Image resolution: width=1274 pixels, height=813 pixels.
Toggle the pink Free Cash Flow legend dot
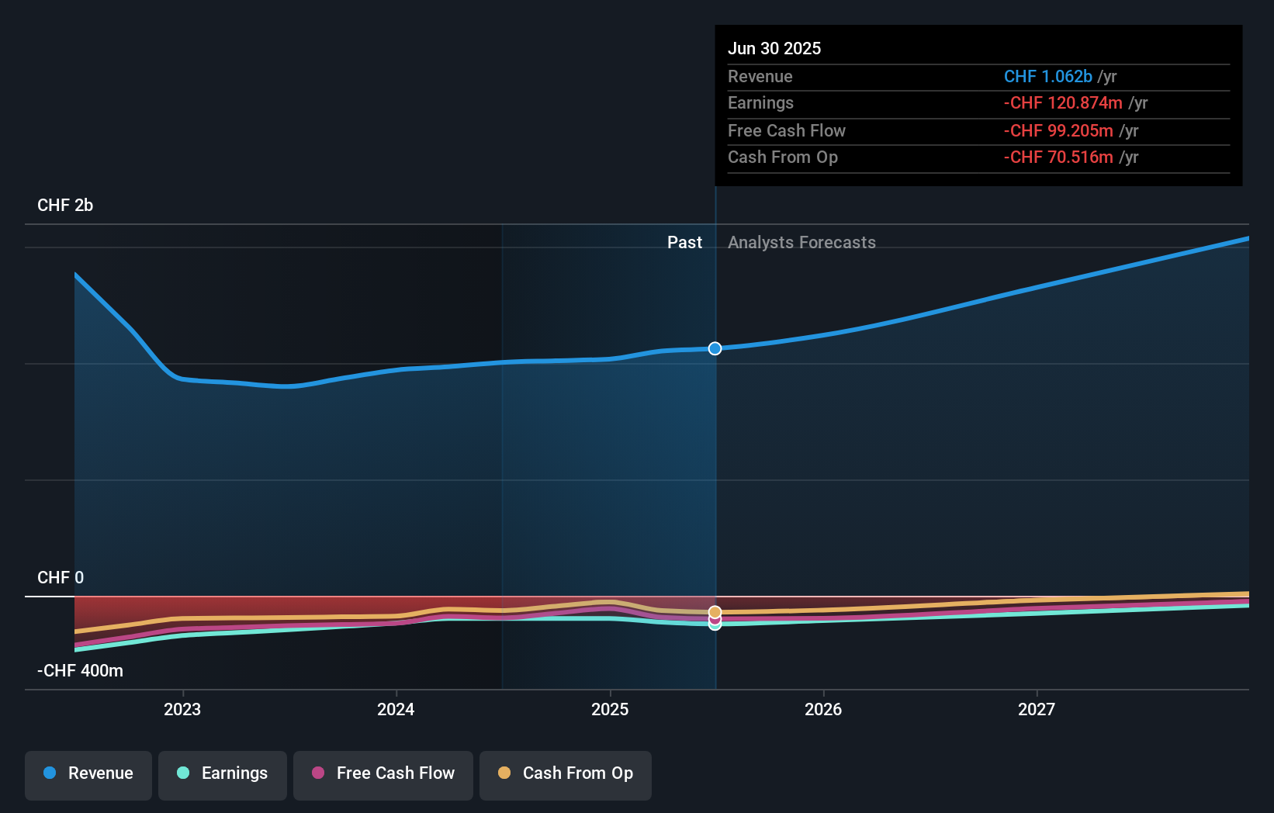point(320,773)
